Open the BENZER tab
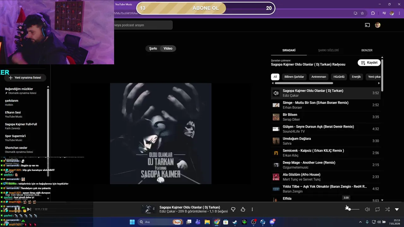The height and width of the screenshot is (227, 404). 367,50
